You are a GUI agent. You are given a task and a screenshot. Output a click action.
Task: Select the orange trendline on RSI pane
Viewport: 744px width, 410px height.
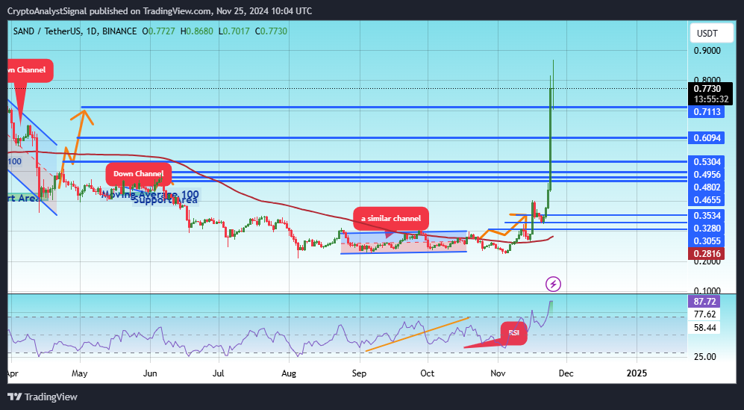point(418,335)
